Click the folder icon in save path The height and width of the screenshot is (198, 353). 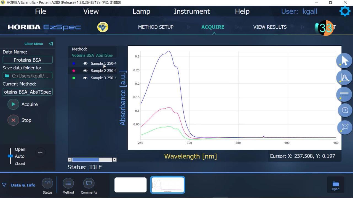click(x=7, y=76)
